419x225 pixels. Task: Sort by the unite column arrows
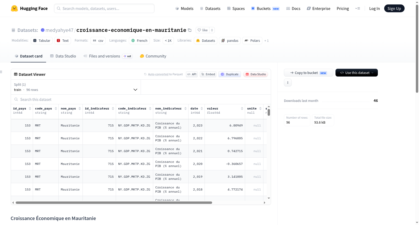tap(260, 108)
